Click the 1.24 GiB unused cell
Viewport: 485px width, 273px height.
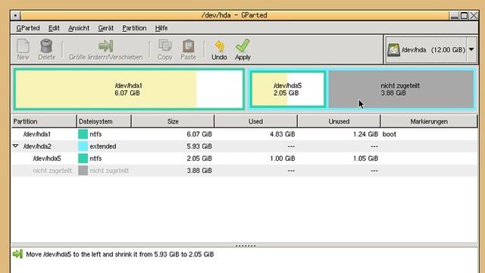[x=365, y=134]
